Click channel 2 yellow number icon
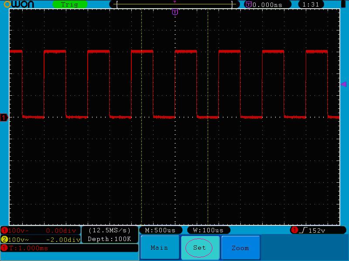This screenshot has width=349, height=261. pos(4,239)
